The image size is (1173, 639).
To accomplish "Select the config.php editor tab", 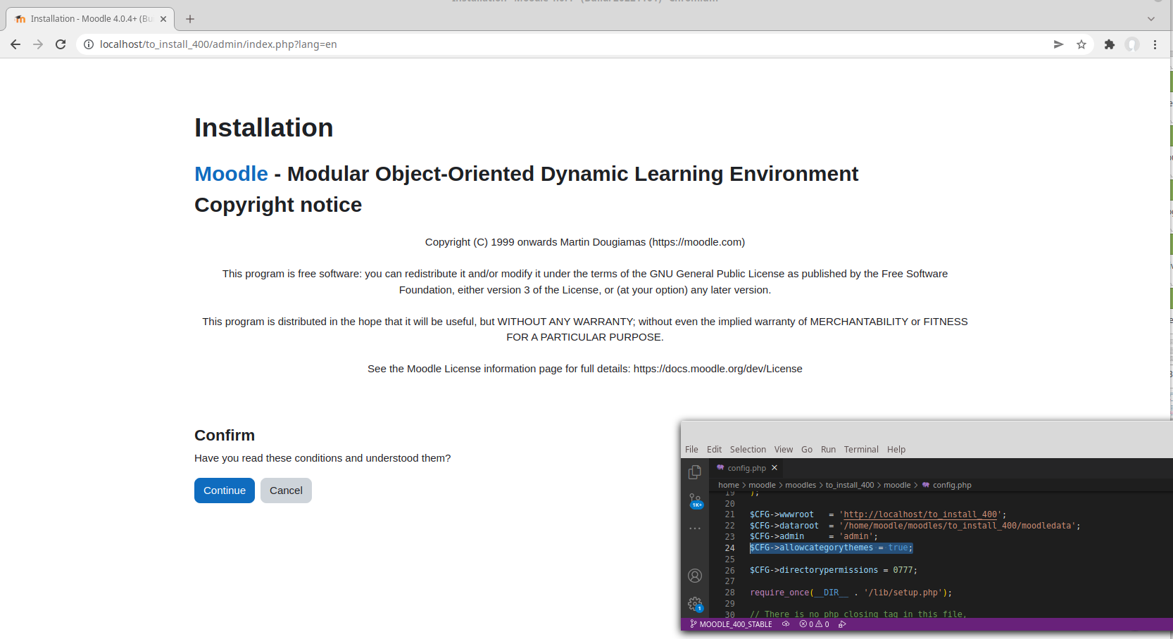I will tap(745, 468).
